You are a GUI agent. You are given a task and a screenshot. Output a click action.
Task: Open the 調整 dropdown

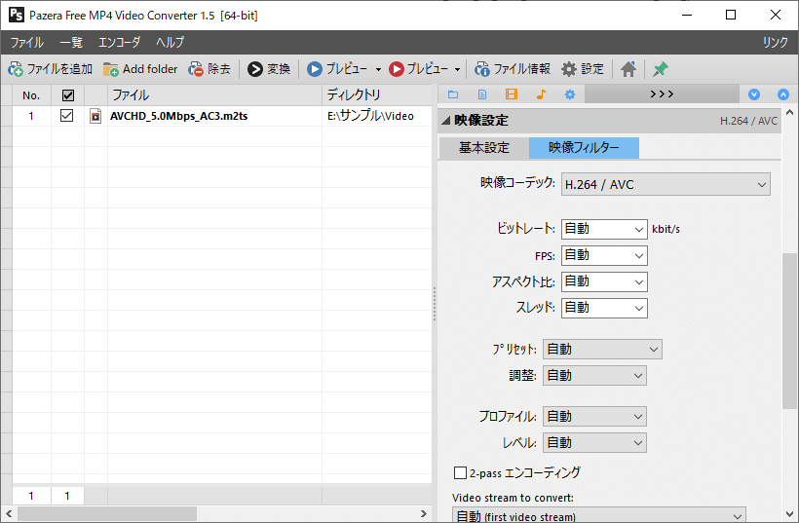(594, 376)
